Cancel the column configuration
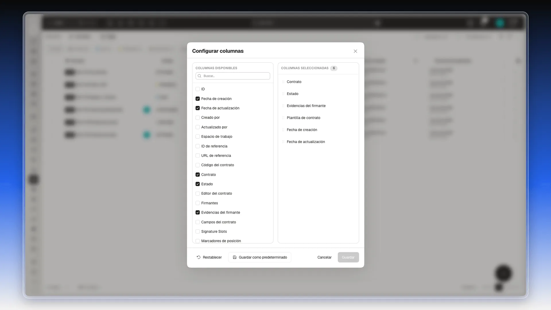The height and width of the screenshot is (310, 551). (324, 257)
